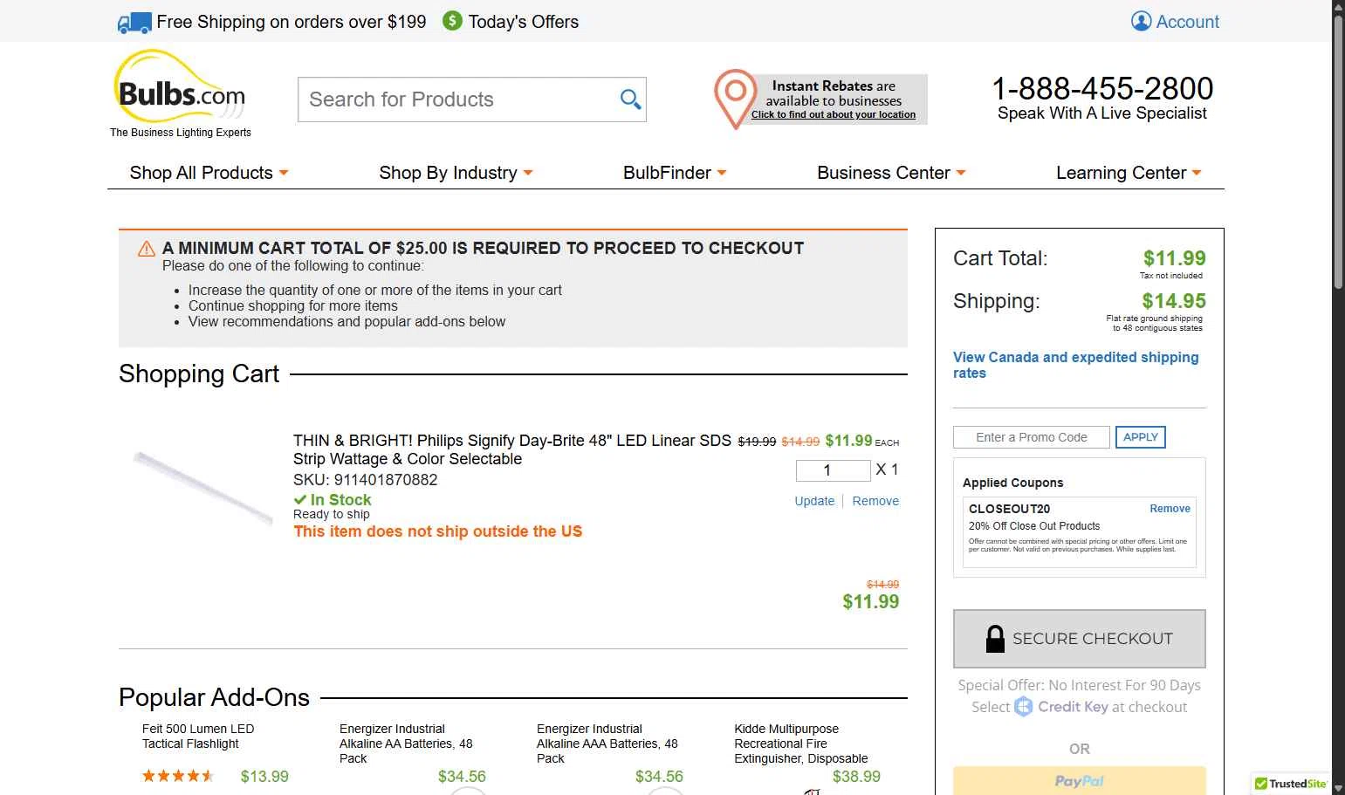
Task: Click the SKU: 911401870882 text
Action: coord(365,480)
